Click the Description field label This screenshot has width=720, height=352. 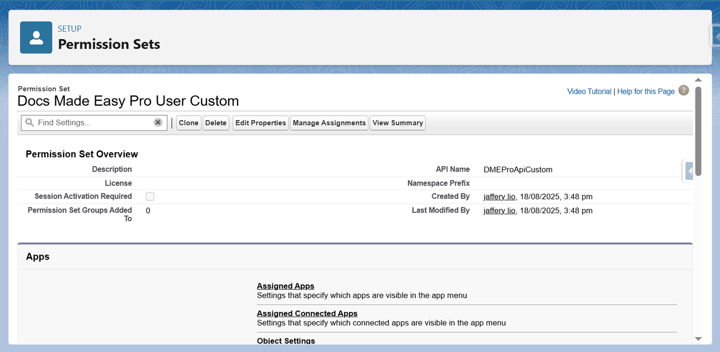pyautogui.click(x=112, y=169)
